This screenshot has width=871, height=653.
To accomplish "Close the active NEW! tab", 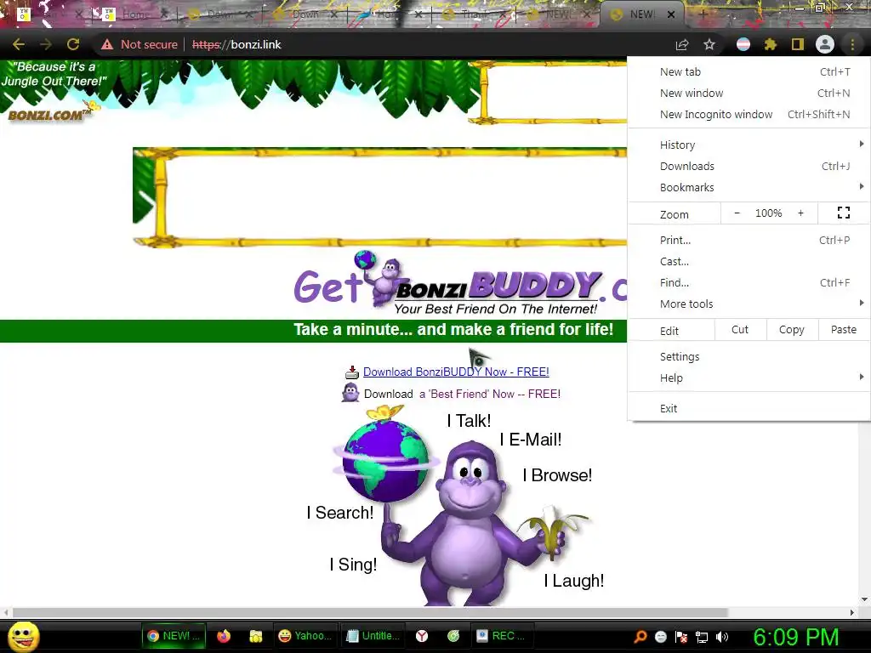I will (x=671, y=14).
